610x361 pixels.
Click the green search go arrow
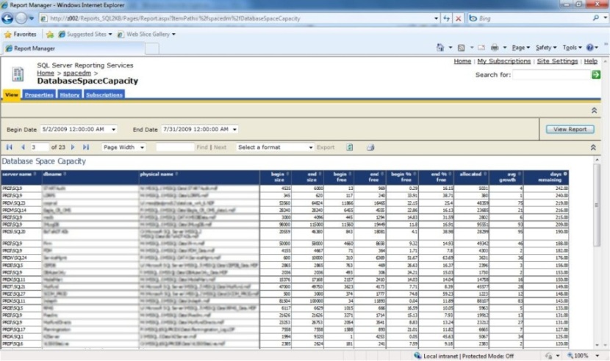click(596, 75)
